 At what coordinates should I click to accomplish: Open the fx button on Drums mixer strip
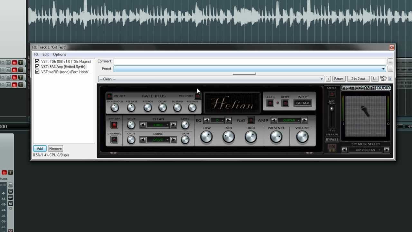tap(10, 204)
